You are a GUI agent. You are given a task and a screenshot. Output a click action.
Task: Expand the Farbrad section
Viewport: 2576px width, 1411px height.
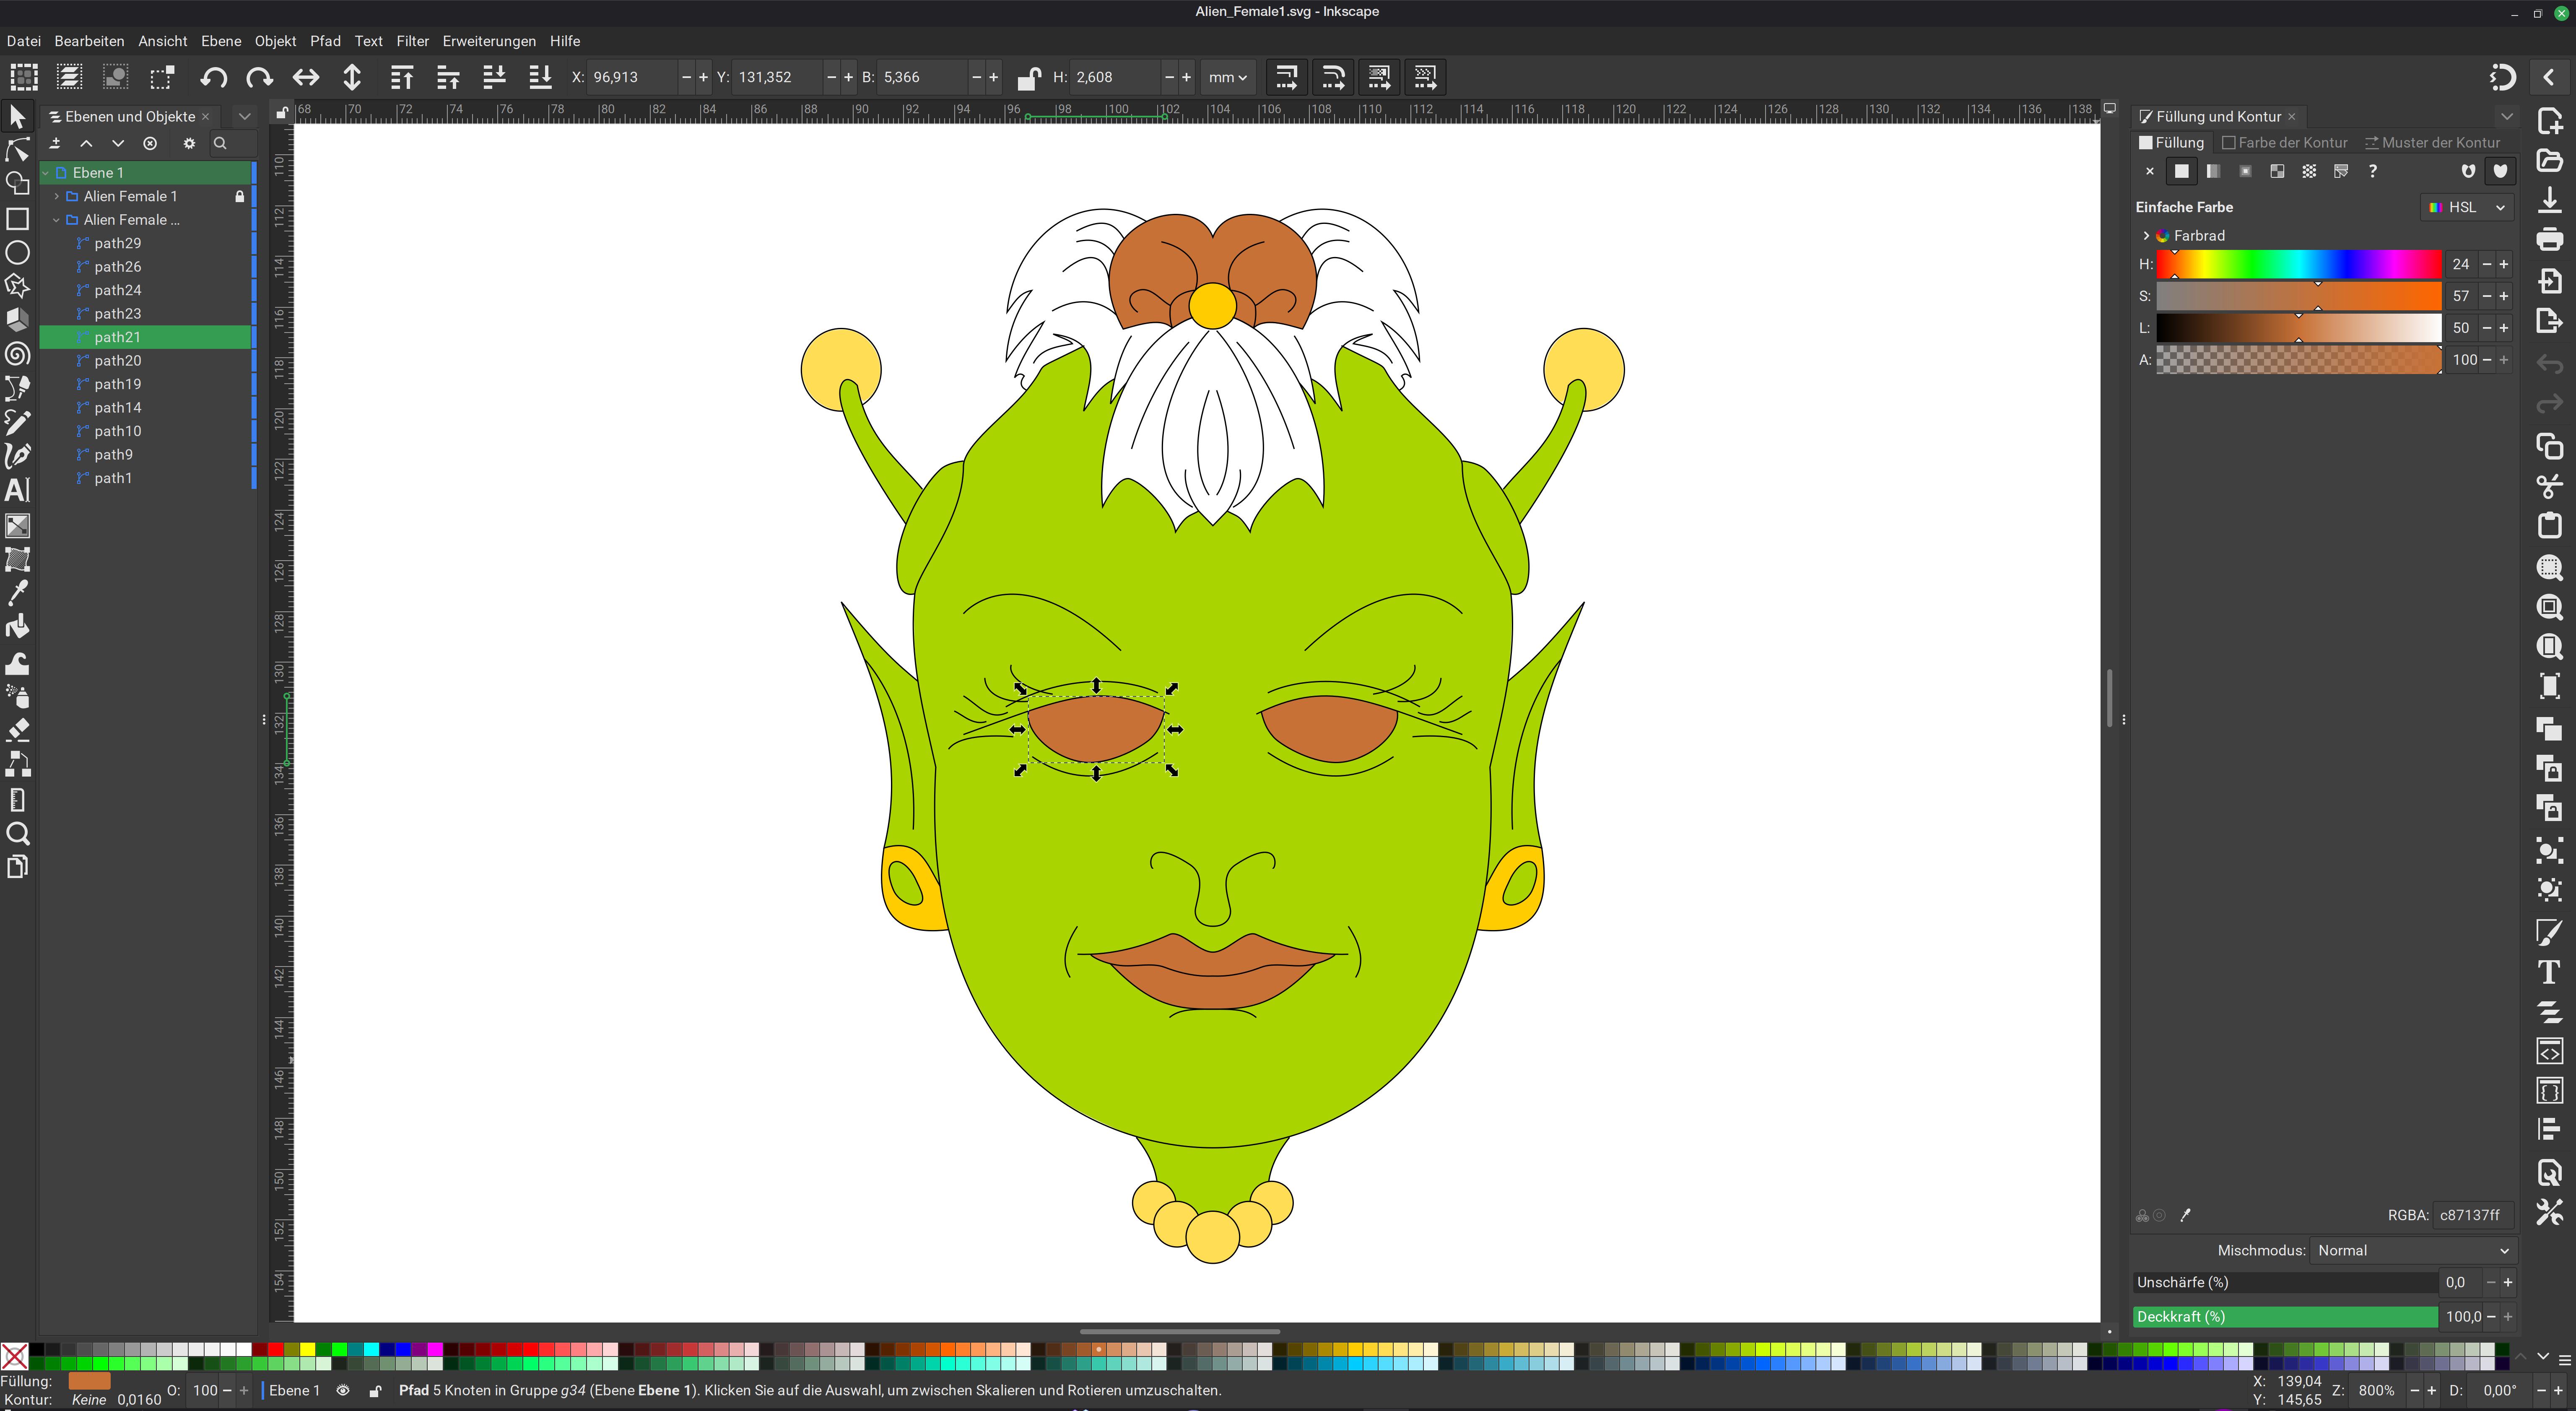pyautogui.click(x=2146, y=236)
